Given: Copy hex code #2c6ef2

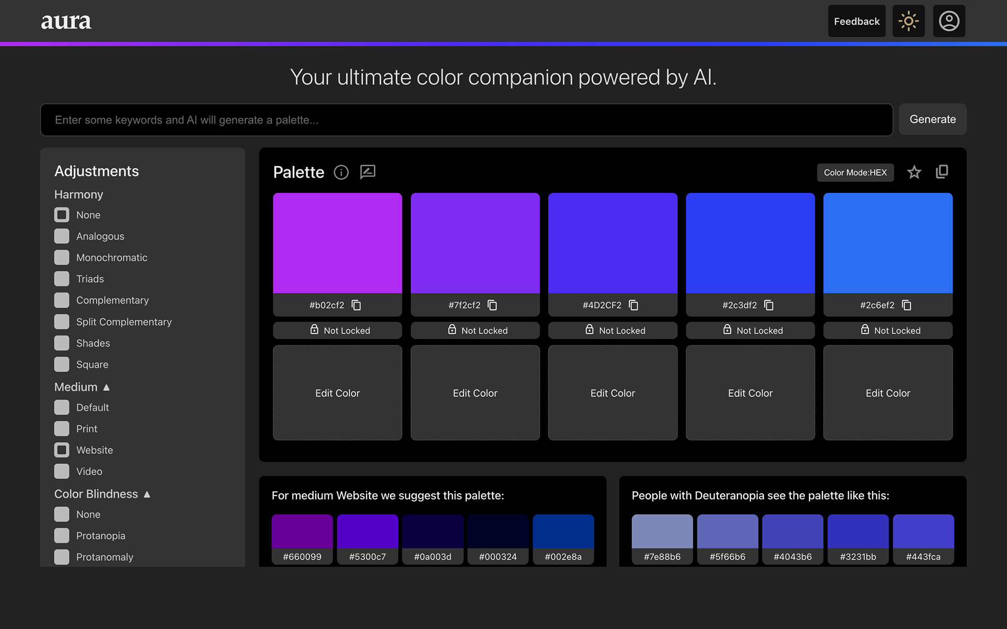Looking at the screenshot, I should coord(906,305).
